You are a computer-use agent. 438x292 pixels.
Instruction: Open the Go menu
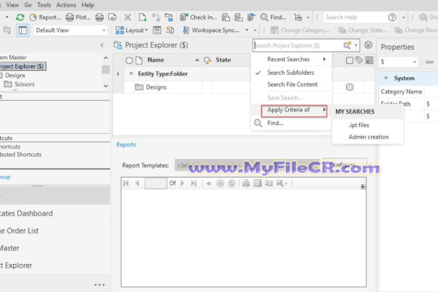point(28,5)
